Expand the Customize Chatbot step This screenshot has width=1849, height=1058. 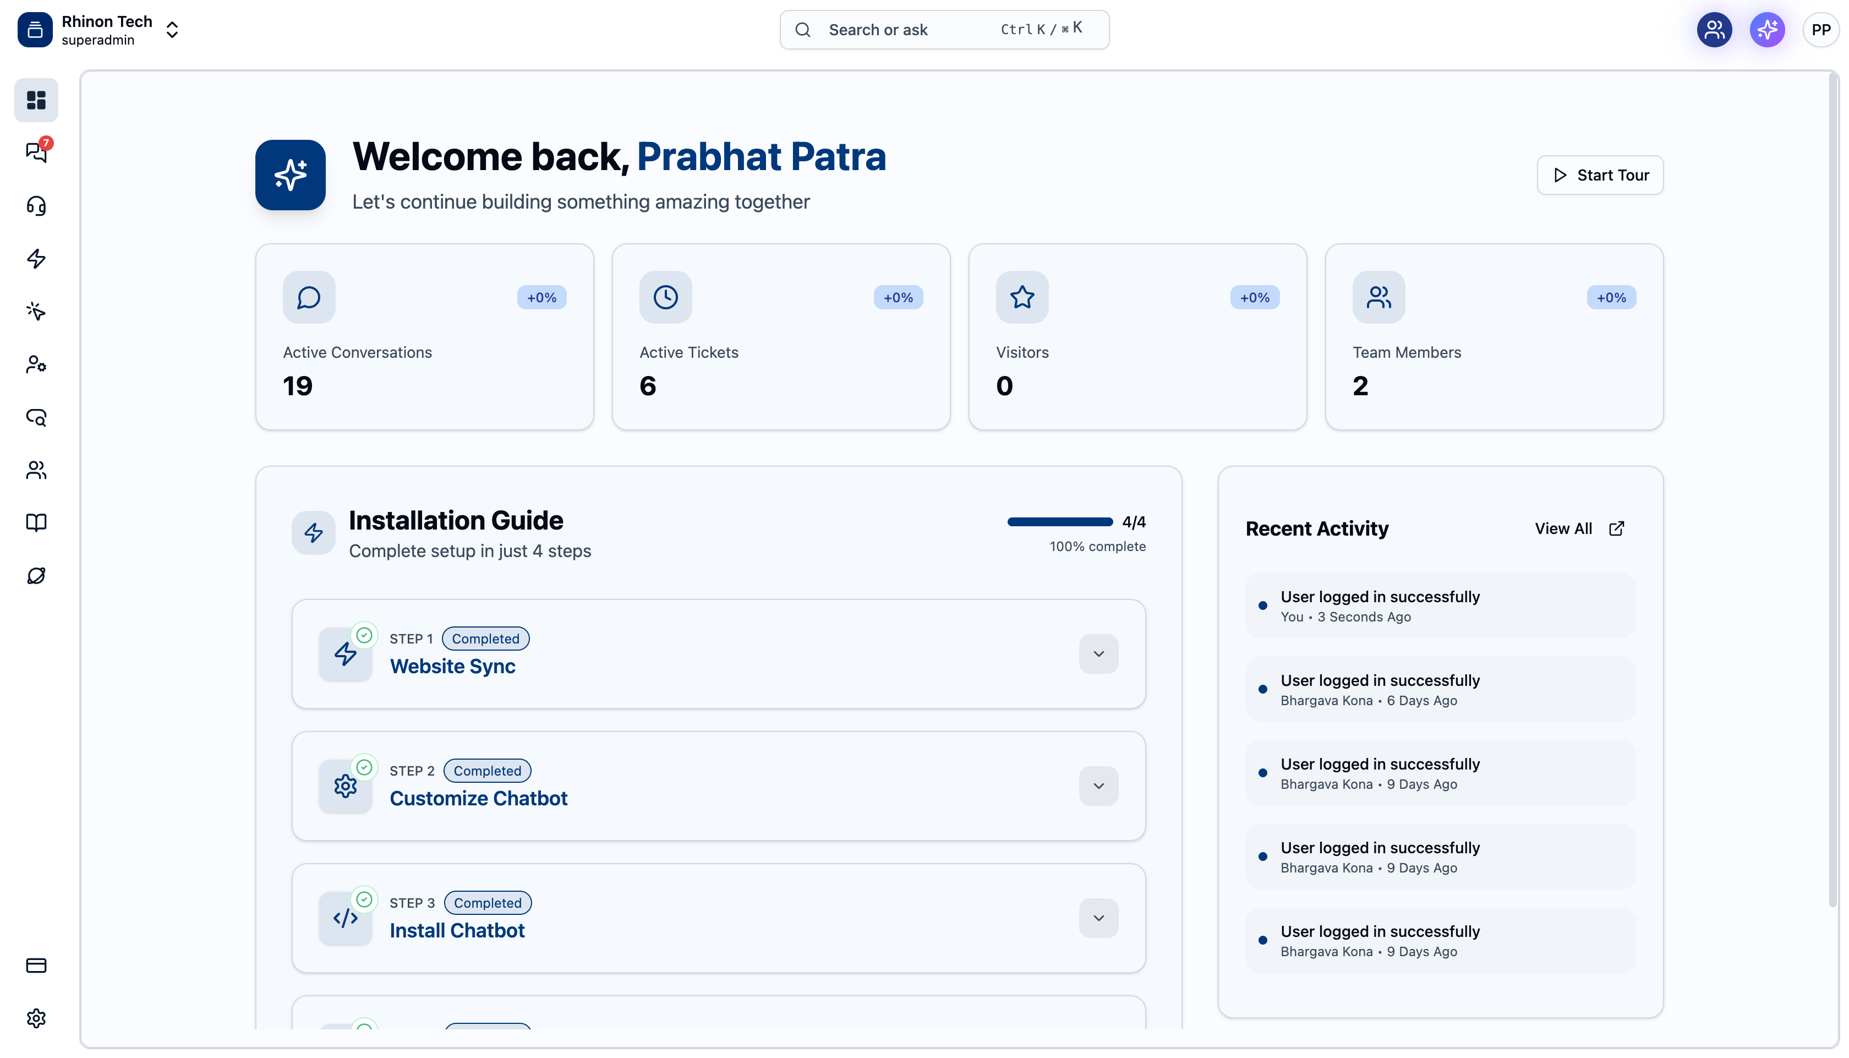(1098, 786)
